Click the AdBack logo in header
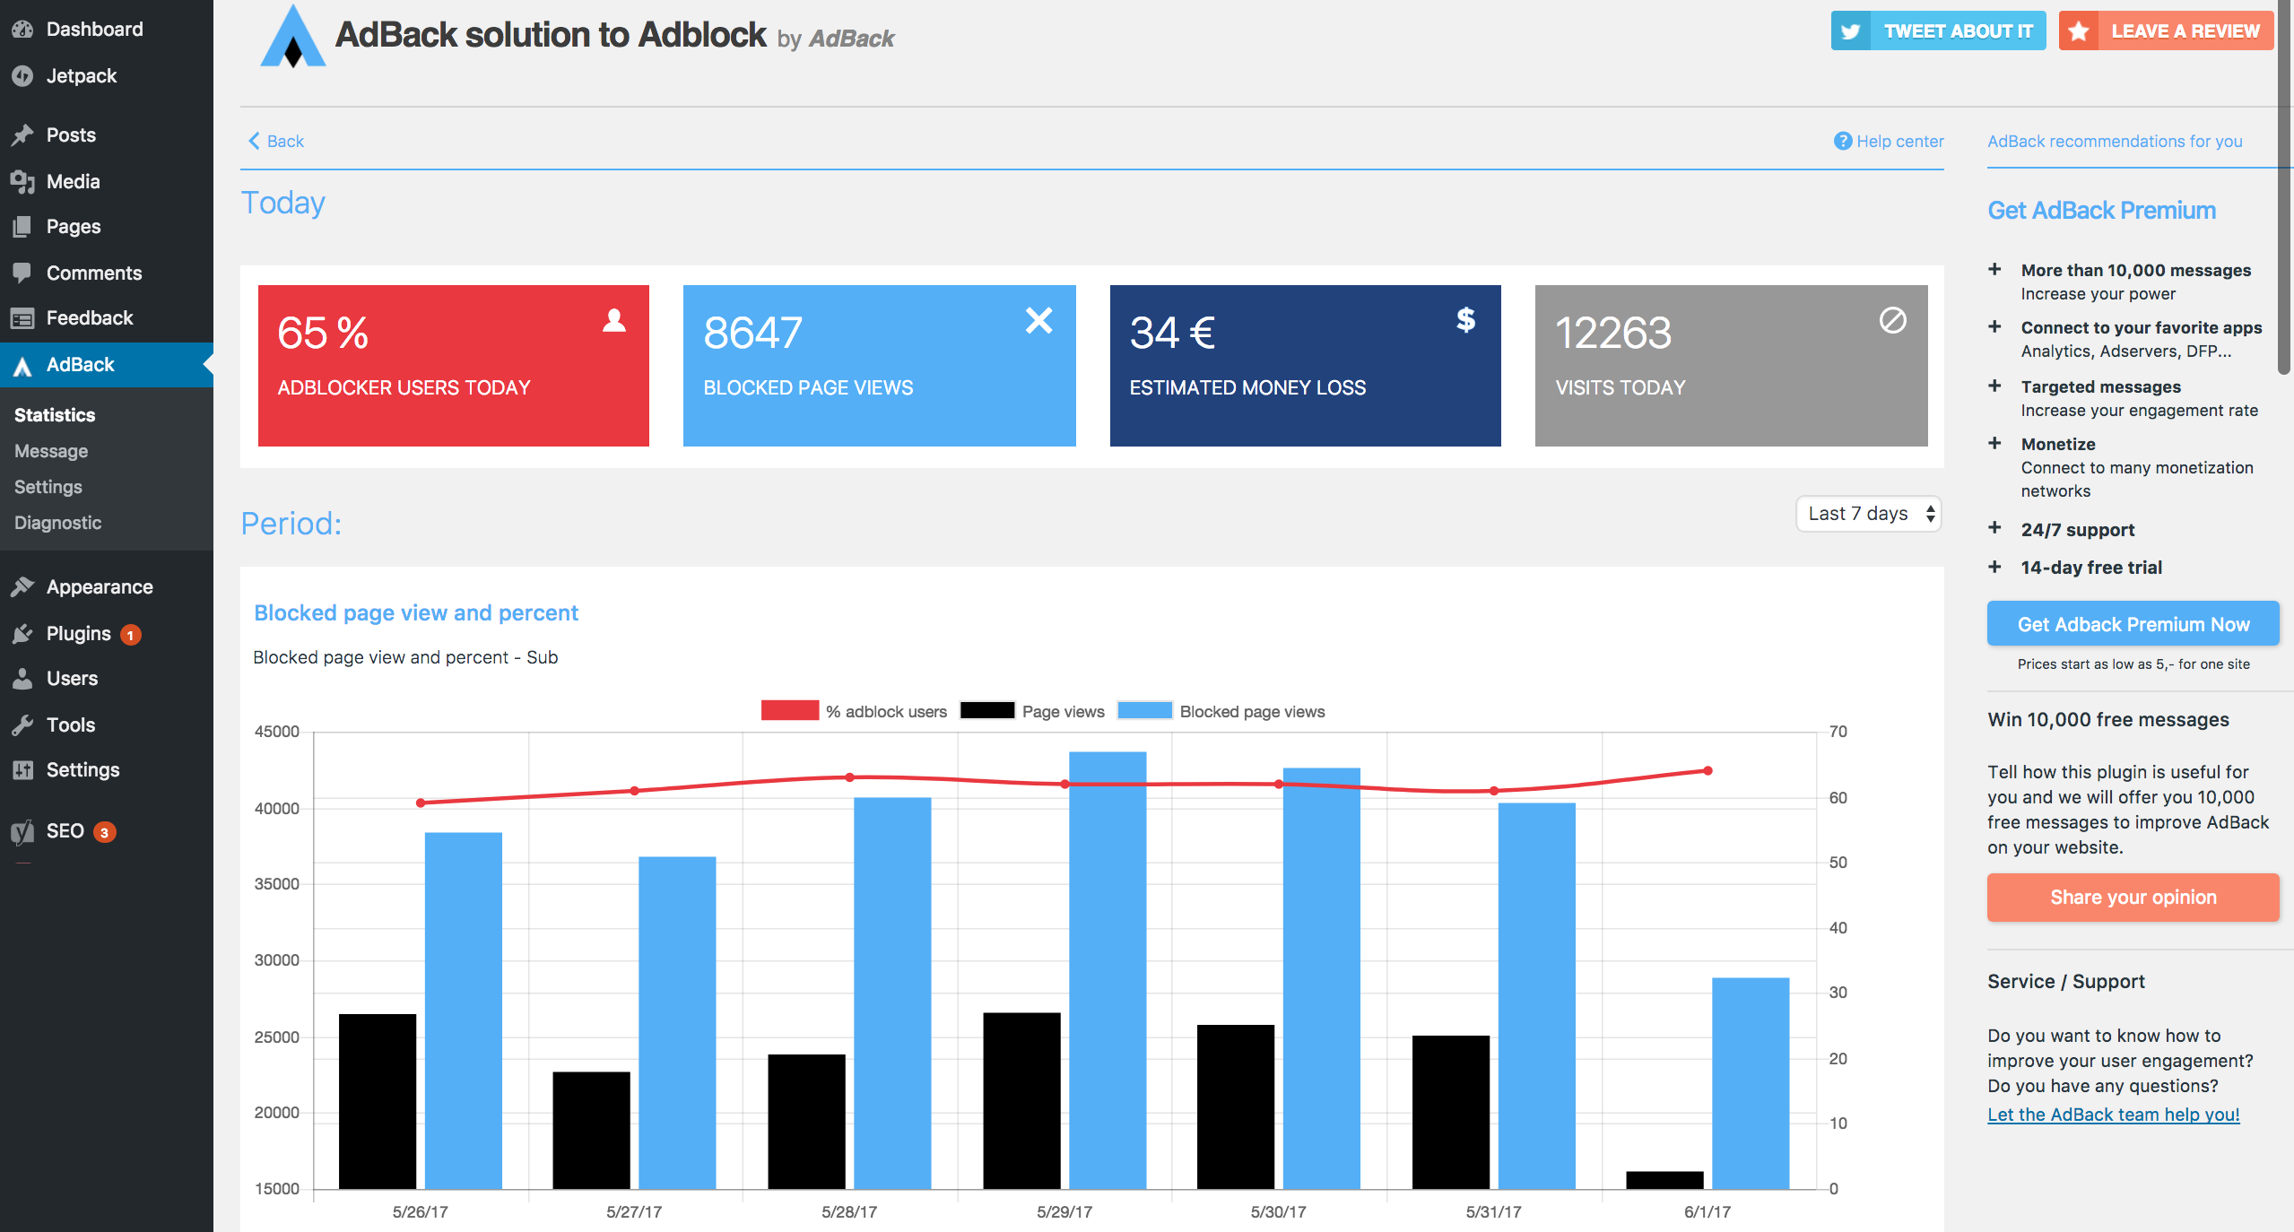Screen dimensions: 2294x1232 [x=292, y=38]
